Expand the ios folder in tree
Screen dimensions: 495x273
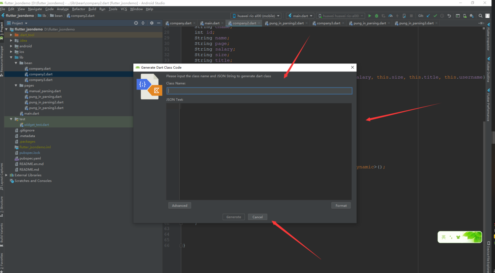11,51
